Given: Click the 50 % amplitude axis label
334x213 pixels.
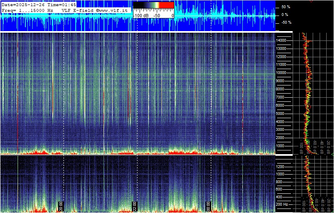Looking at the screenshot, I should click(x=286, y=7).
